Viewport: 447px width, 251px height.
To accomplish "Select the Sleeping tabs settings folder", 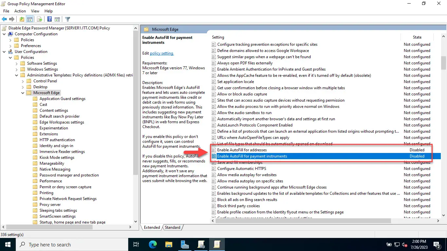I will (x=58, y=210).
